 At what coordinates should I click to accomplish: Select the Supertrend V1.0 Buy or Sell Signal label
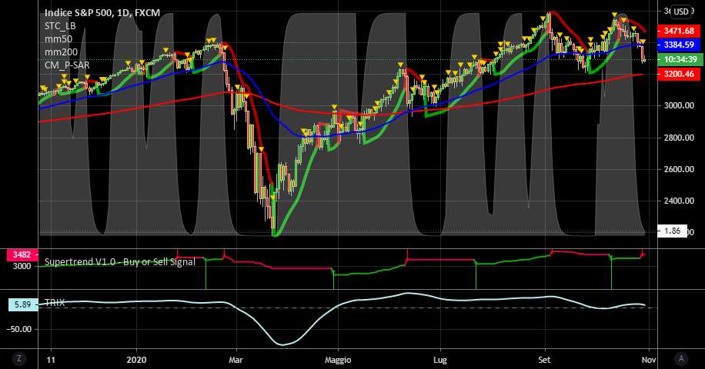(x=119, y=261)
